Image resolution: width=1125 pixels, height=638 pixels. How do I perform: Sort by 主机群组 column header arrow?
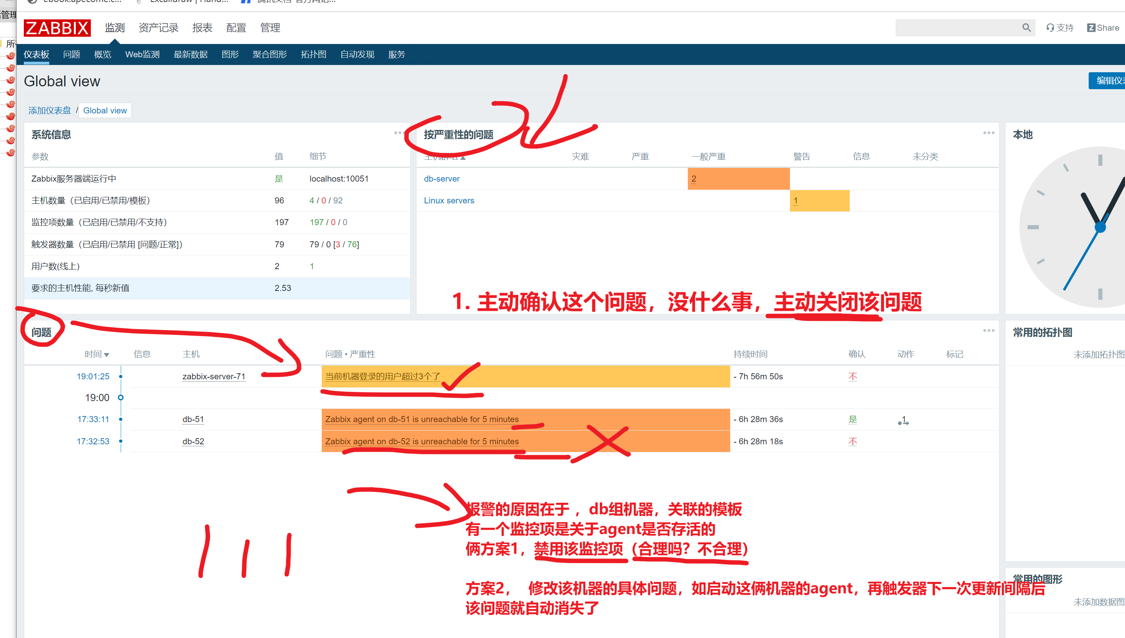point(463,157)
